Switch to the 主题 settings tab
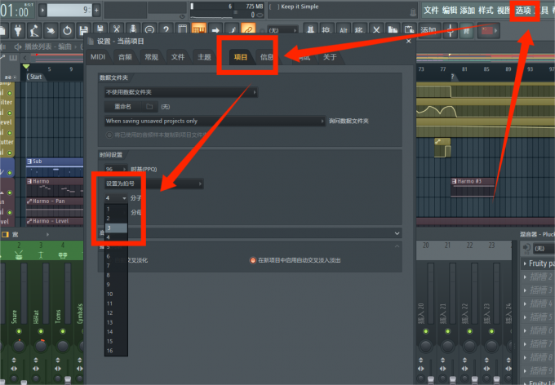The width and height of the screenshot is (555, 385). (204, 57)
